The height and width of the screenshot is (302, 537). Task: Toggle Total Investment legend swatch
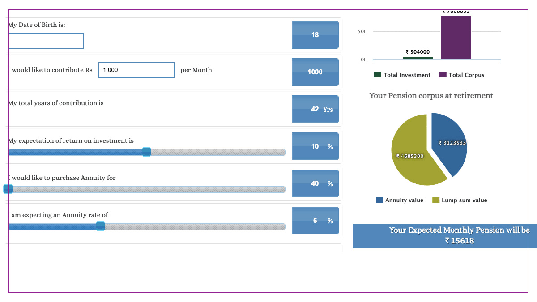click(x=378, y=75)
